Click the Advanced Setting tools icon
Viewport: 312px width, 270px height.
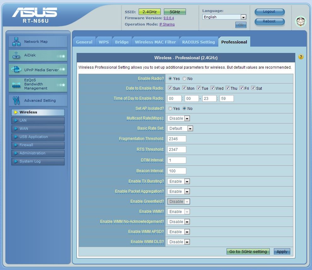pyautogui.click(x=16, y=101)
